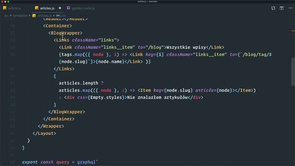Click the closing Links tag
The height and width of the screenshot is (166, 295).
[x=64, y=69]
